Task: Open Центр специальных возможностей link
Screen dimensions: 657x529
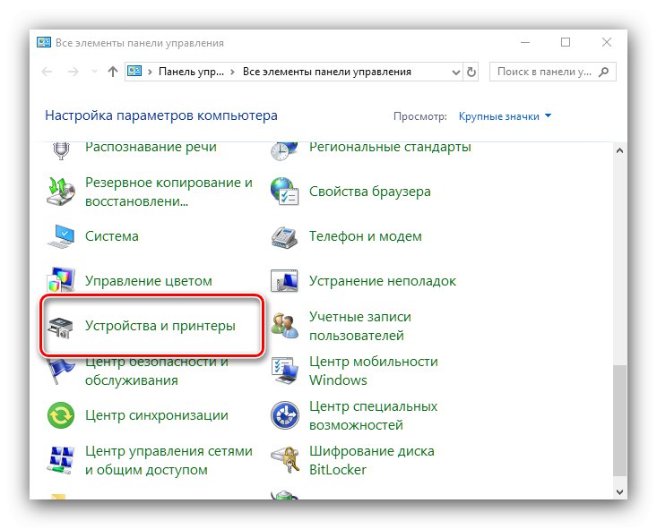Action: [x=374, y=415]
